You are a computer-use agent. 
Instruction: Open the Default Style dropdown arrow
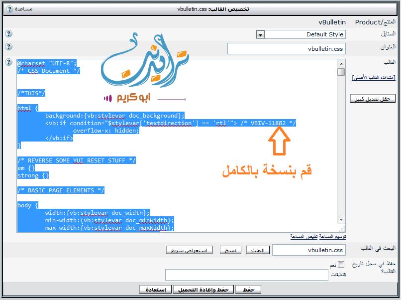260,34
